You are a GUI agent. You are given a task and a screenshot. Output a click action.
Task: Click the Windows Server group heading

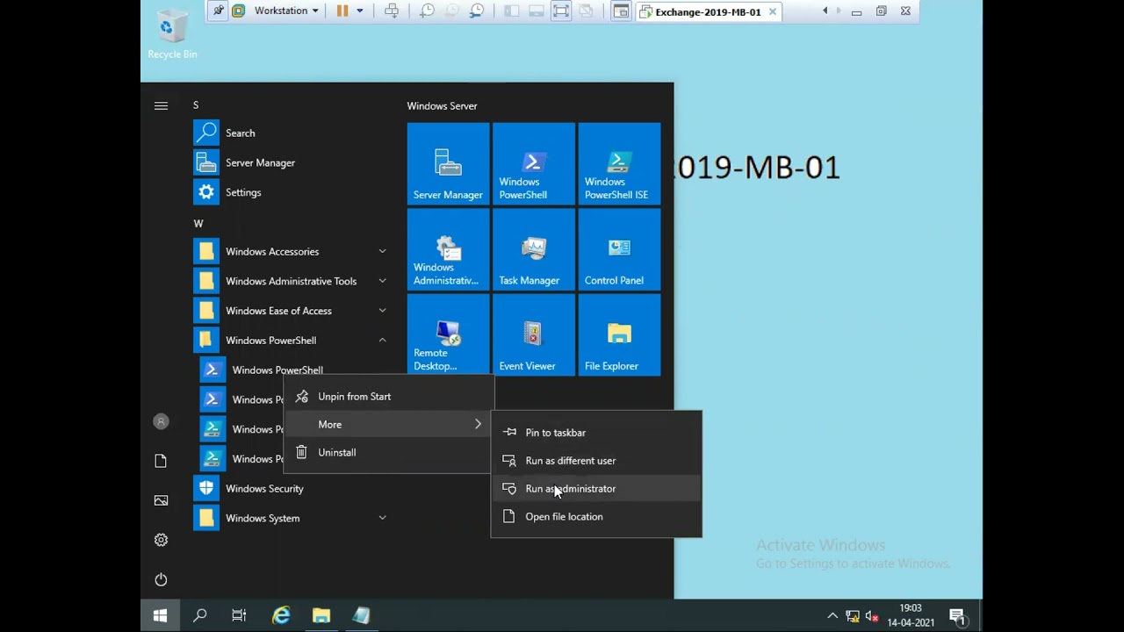[x=442, y=106]
